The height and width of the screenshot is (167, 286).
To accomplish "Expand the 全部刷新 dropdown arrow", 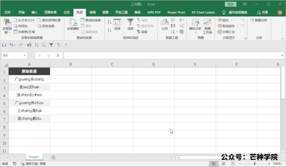I will (73, 33).
